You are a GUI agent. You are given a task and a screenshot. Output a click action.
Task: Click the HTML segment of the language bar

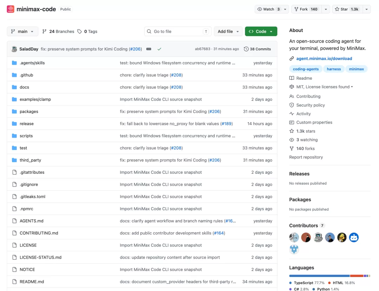(357, 276)
